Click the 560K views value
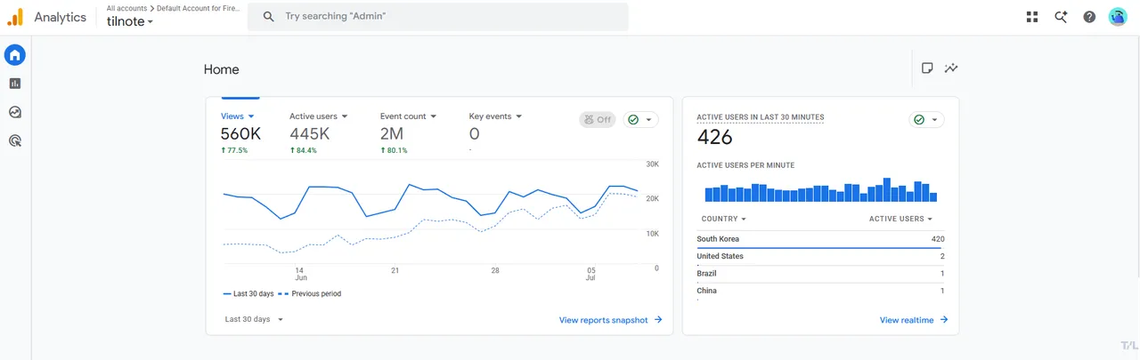1140x360 pixels. click(x=240, y=134)
